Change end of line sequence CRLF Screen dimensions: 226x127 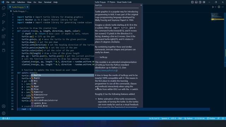[x=180, y=119]
